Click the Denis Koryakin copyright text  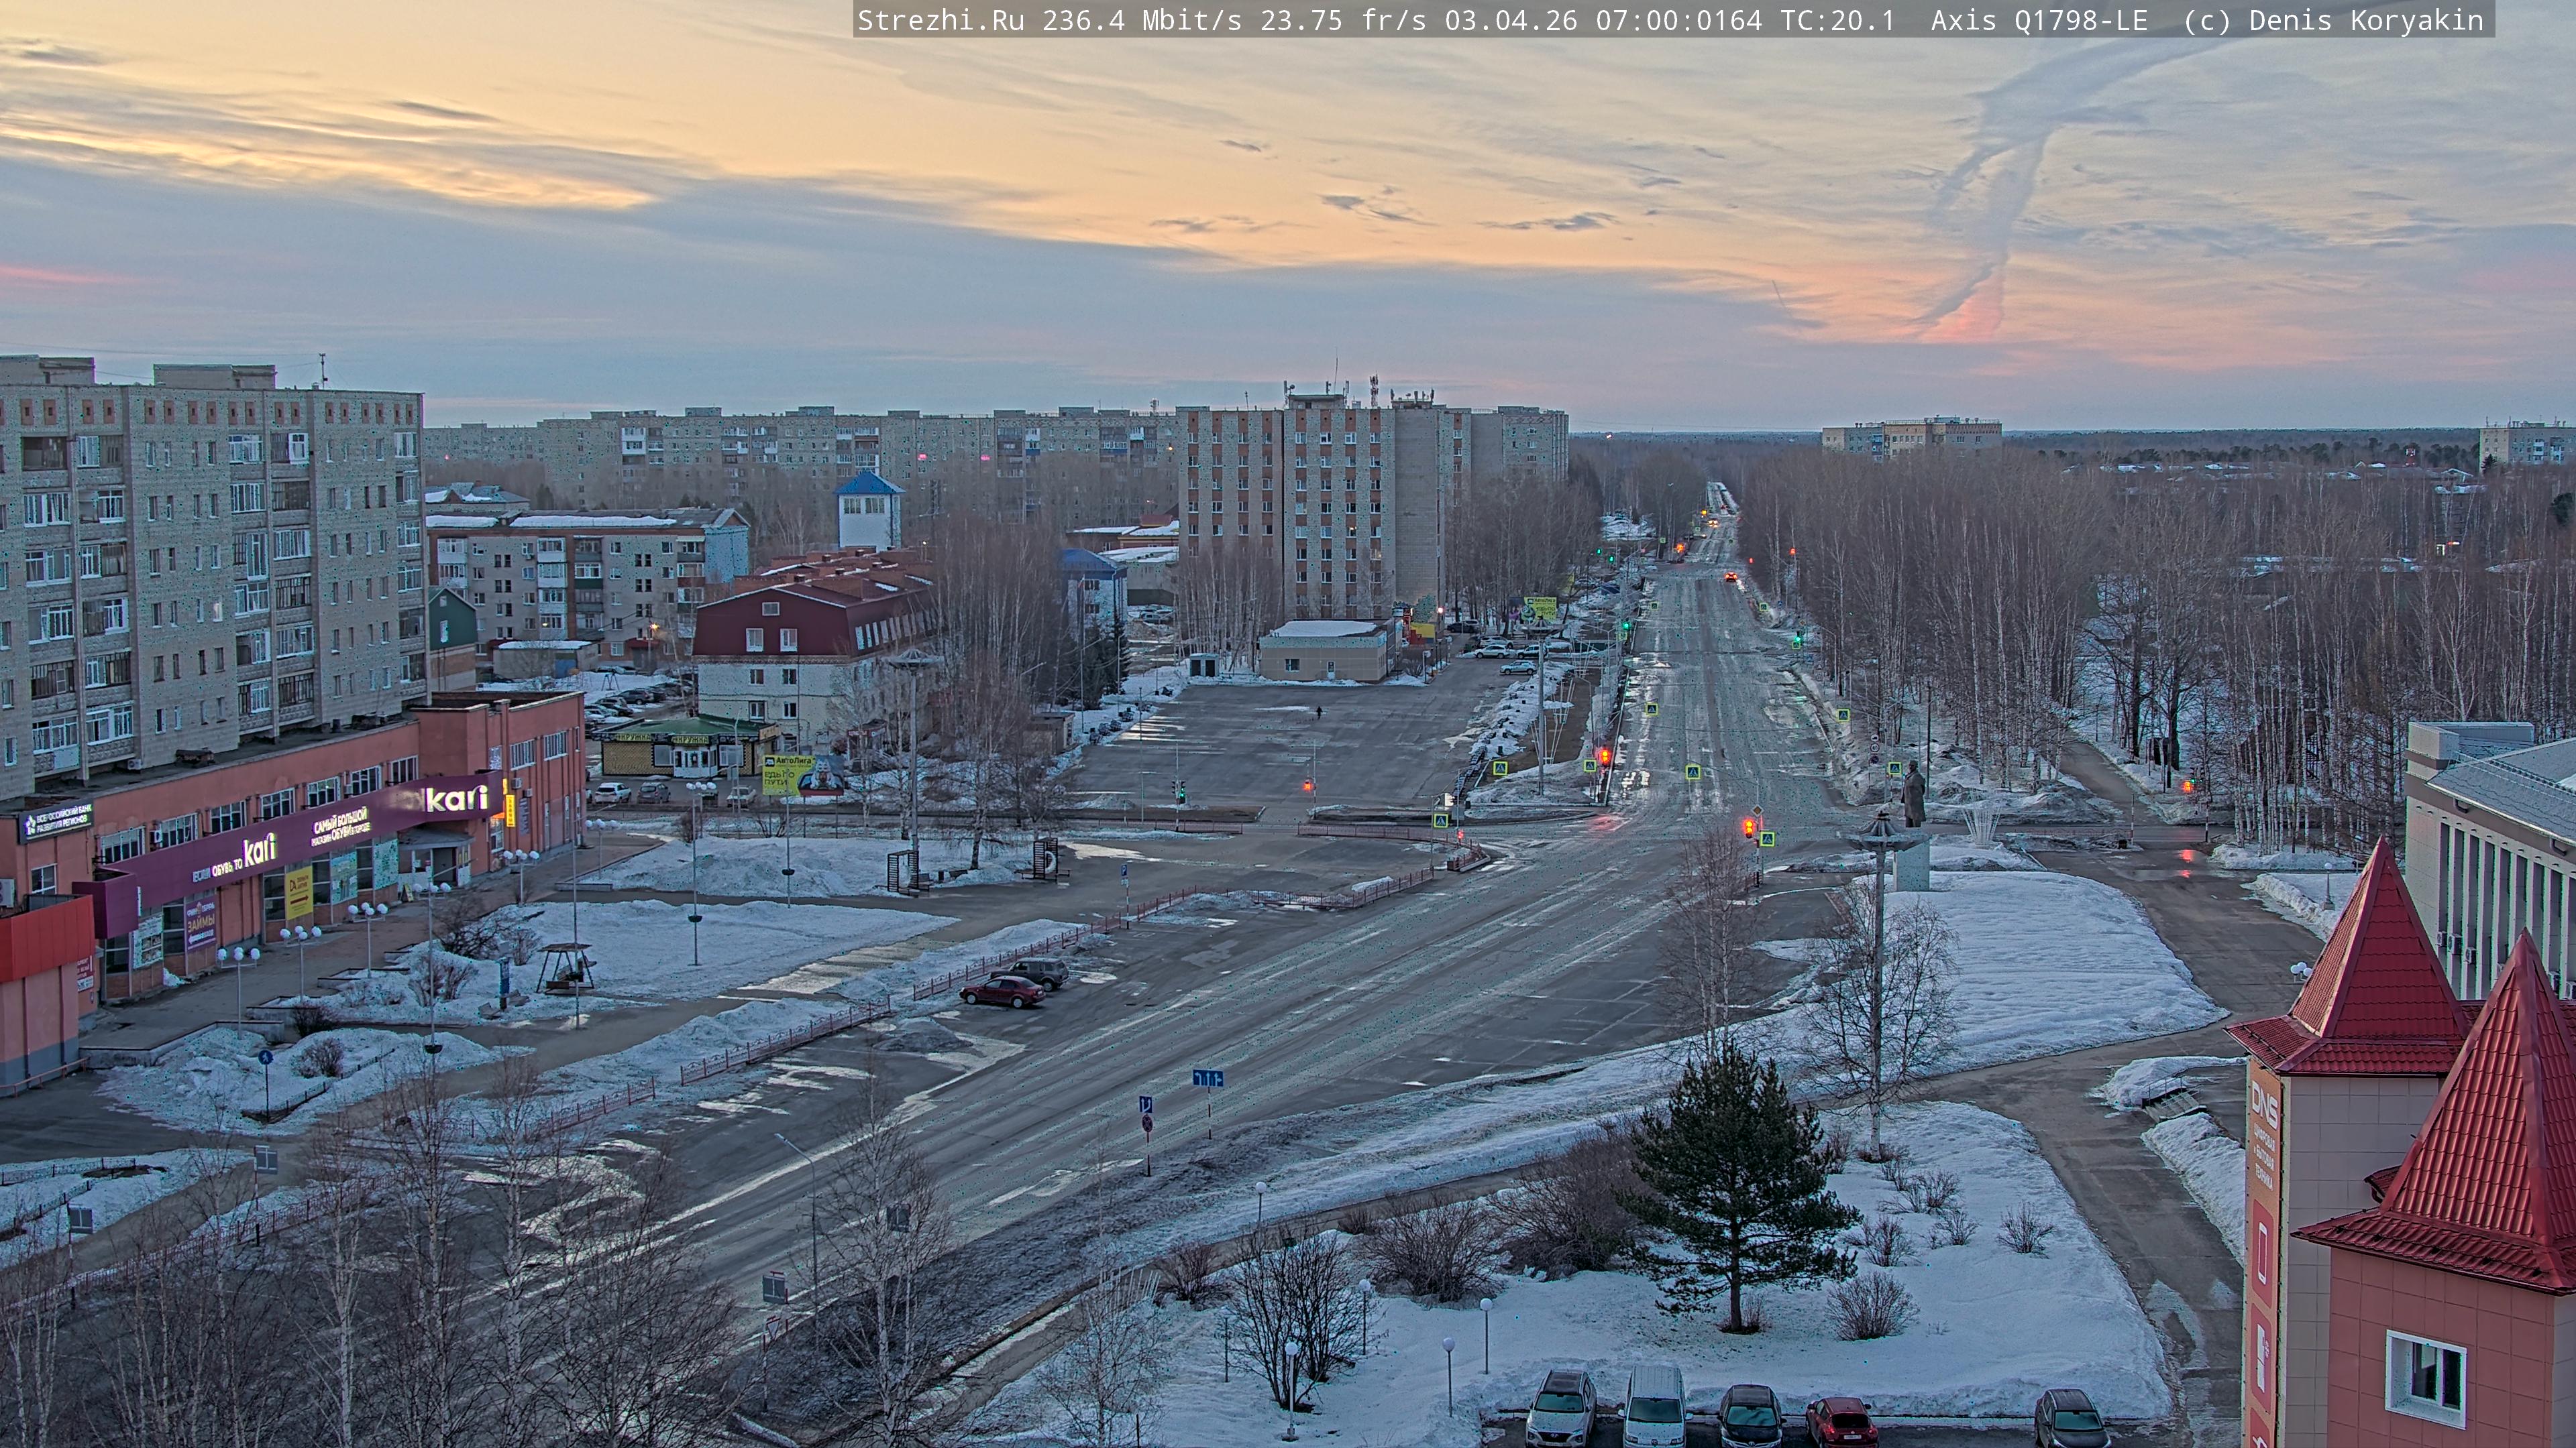click(x=2365, y=21)
